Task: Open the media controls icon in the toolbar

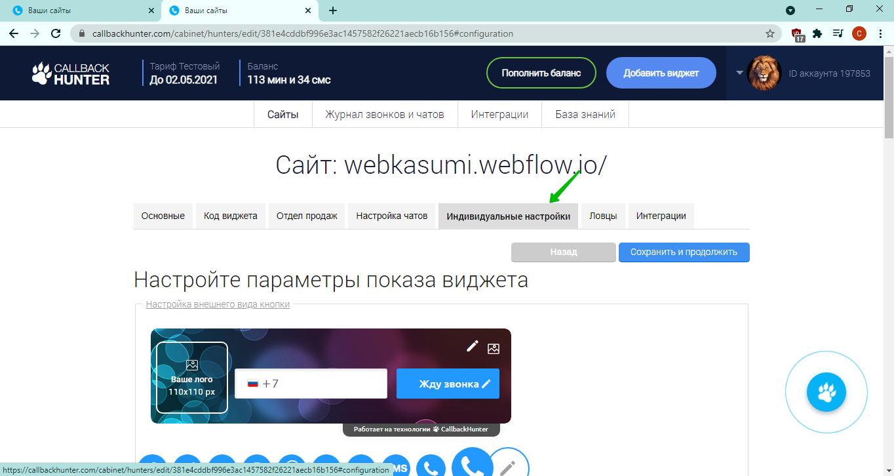Action: (x=838, y=33)
